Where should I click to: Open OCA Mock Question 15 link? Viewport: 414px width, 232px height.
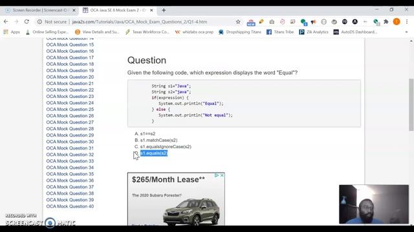70,44
